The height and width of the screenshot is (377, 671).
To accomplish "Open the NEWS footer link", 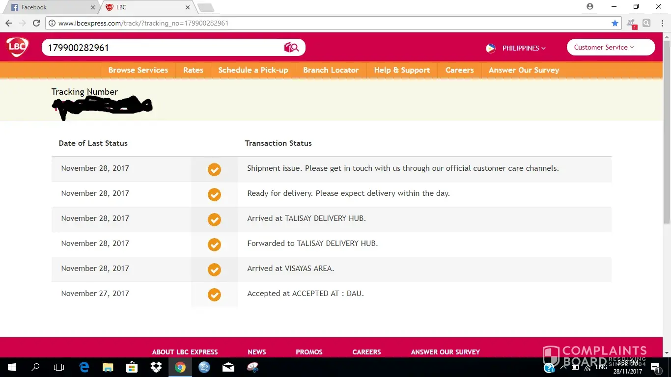I will pos(257,352).
